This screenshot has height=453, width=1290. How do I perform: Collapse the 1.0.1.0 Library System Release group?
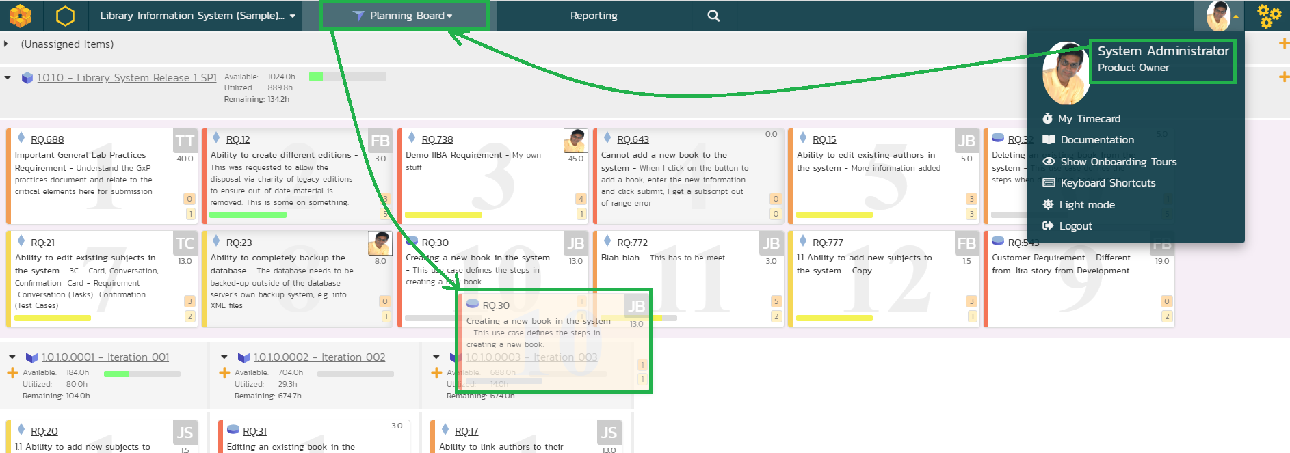point(8,78)
